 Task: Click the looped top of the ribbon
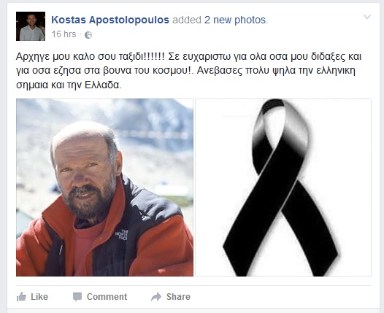pos(280,123)
